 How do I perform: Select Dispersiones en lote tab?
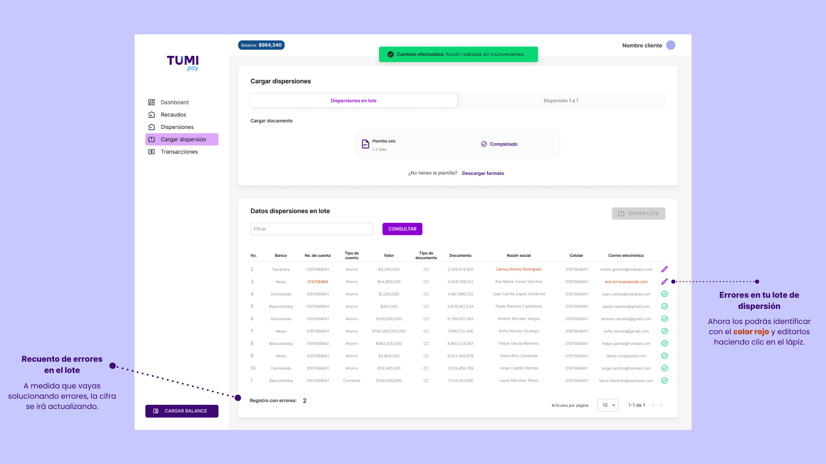click(353, 101)
